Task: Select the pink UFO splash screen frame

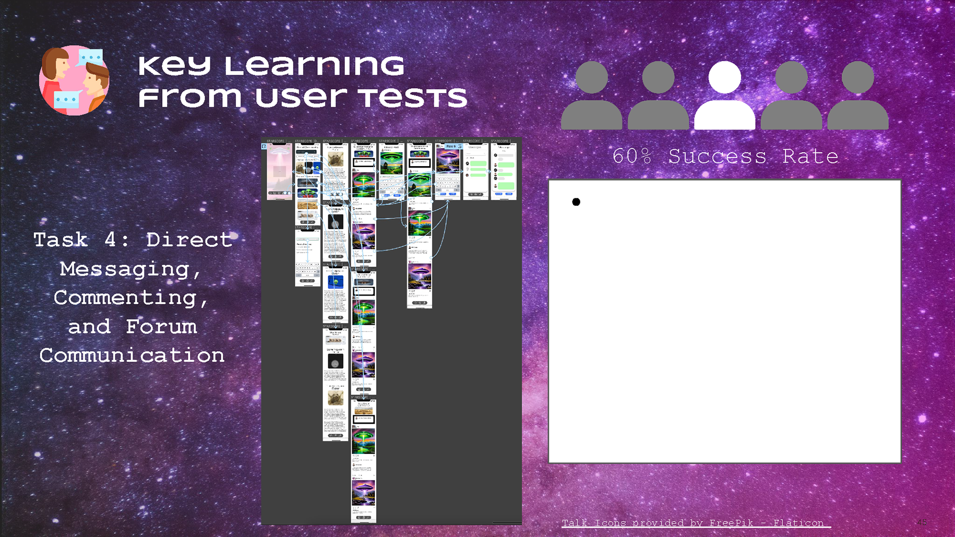Action: [x=280, y=172]
